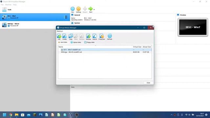The image size is (210, 118).
Task: Click the Copy medium icon
Action: pos(71,37)
